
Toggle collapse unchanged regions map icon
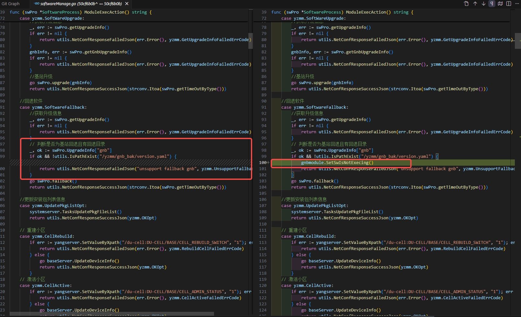500,4
